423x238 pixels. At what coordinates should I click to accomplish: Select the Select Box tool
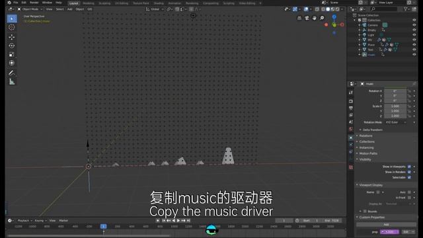pyautogui.click(x=12, y=19)
